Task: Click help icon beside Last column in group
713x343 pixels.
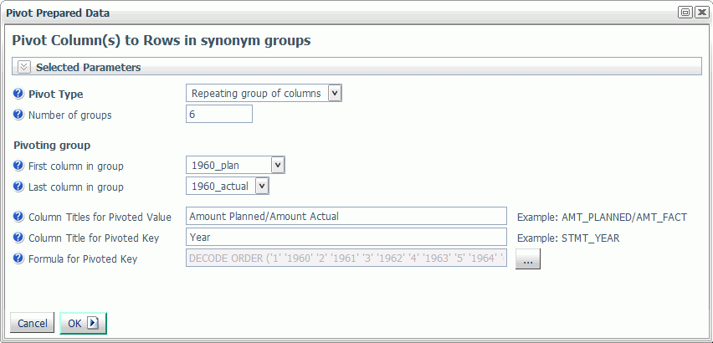Action: coord(18,187)
